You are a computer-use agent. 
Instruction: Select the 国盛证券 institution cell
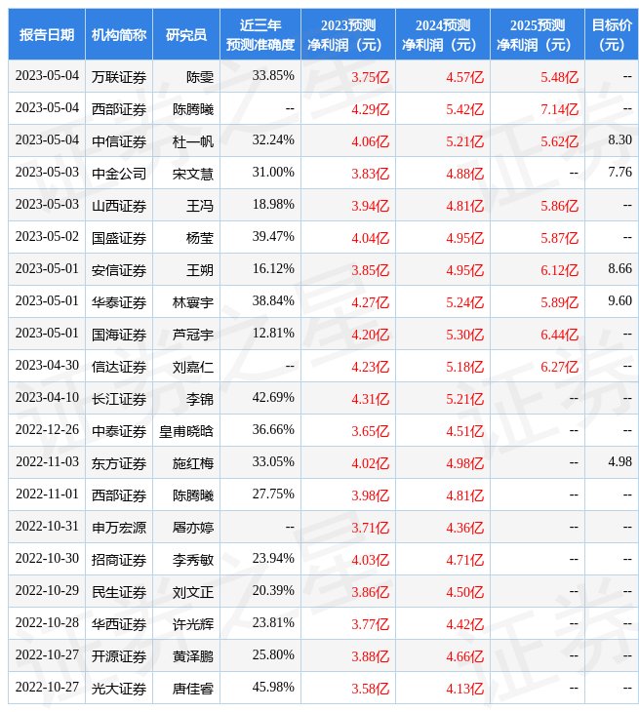point(119,238)
